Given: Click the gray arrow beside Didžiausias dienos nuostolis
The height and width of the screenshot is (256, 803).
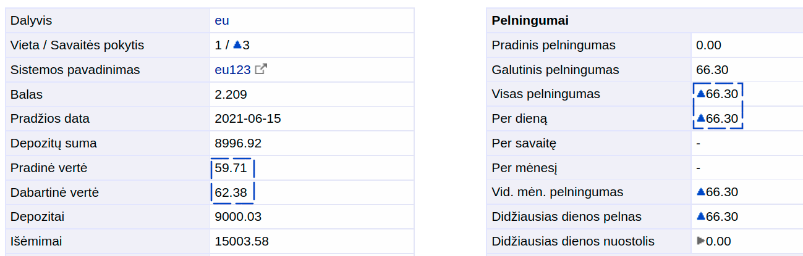Looking at the screenshot, I should click(700, 241).
